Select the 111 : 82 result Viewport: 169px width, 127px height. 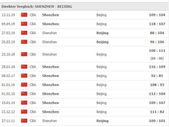(157, 112)
